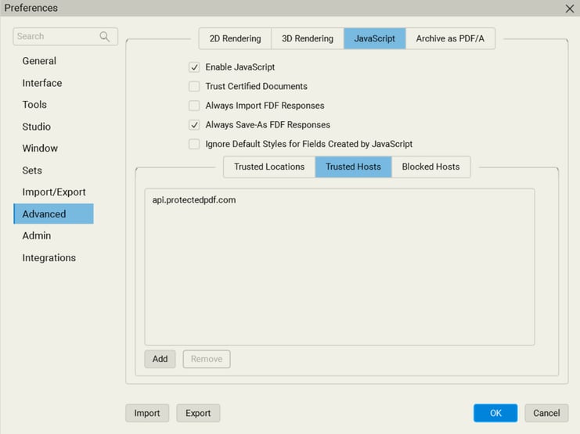Close the Preferences dialog with the X
The height and width of the screenshot is (434, 580).
[x=570, y=8]
